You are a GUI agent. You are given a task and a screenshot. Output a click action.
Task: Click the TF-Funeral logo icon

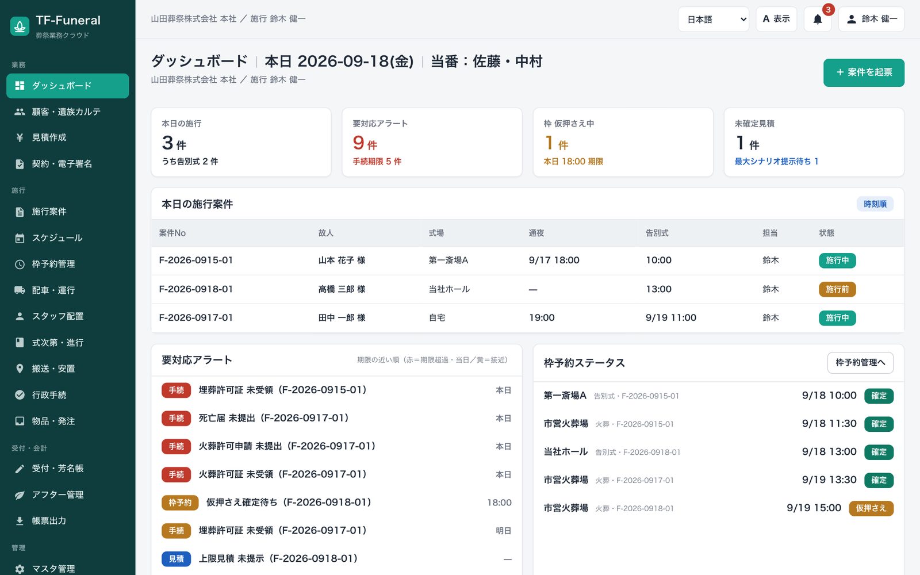click(x=20, y=26)
